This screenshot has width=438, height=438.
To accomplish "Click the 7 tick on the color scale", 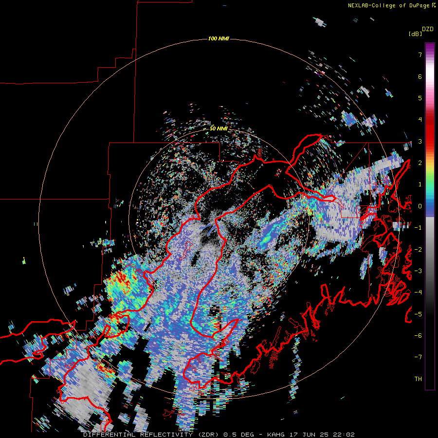I will click(420, 55).
